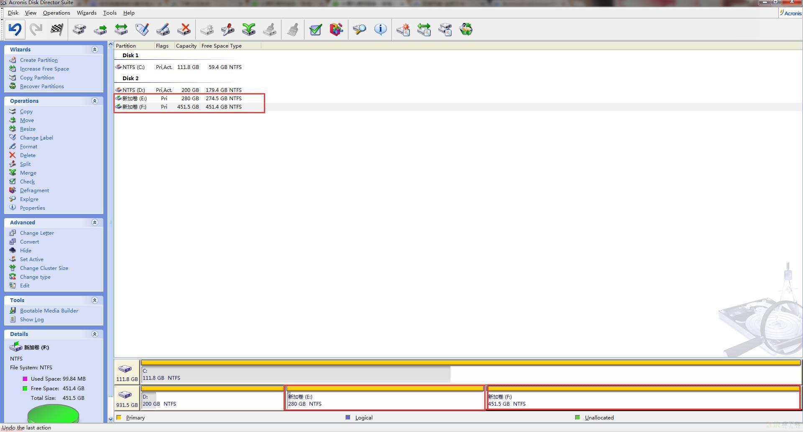Launch Copy Partition wizard toolbar icon
The image size is (803, 432).
coord(445,29)
